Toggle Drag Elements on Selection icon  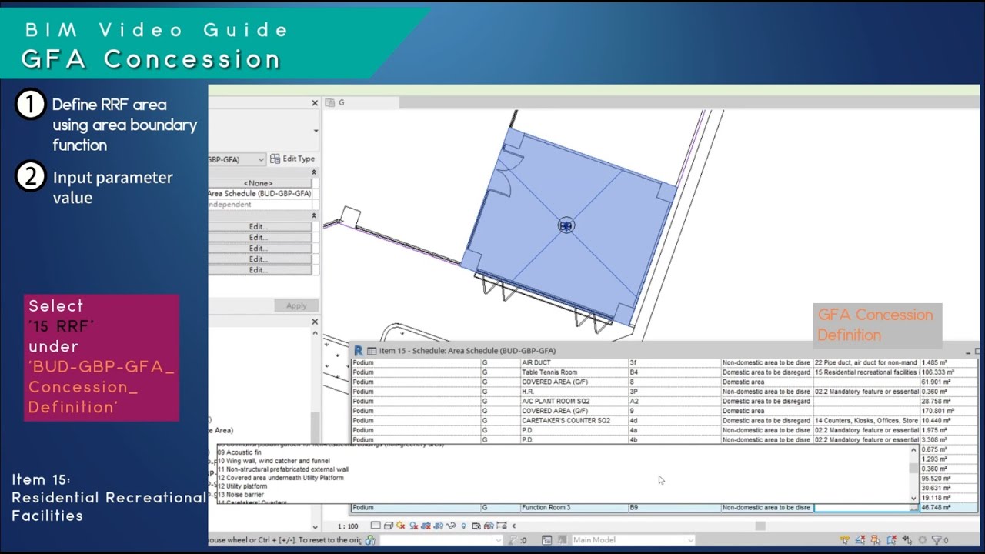click(907, 540)
